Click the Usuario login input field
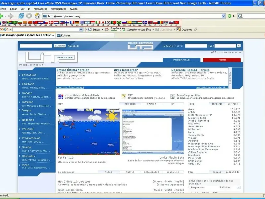Screen dimensions: 265x199 pyautogui.click(x=196, y=46)
